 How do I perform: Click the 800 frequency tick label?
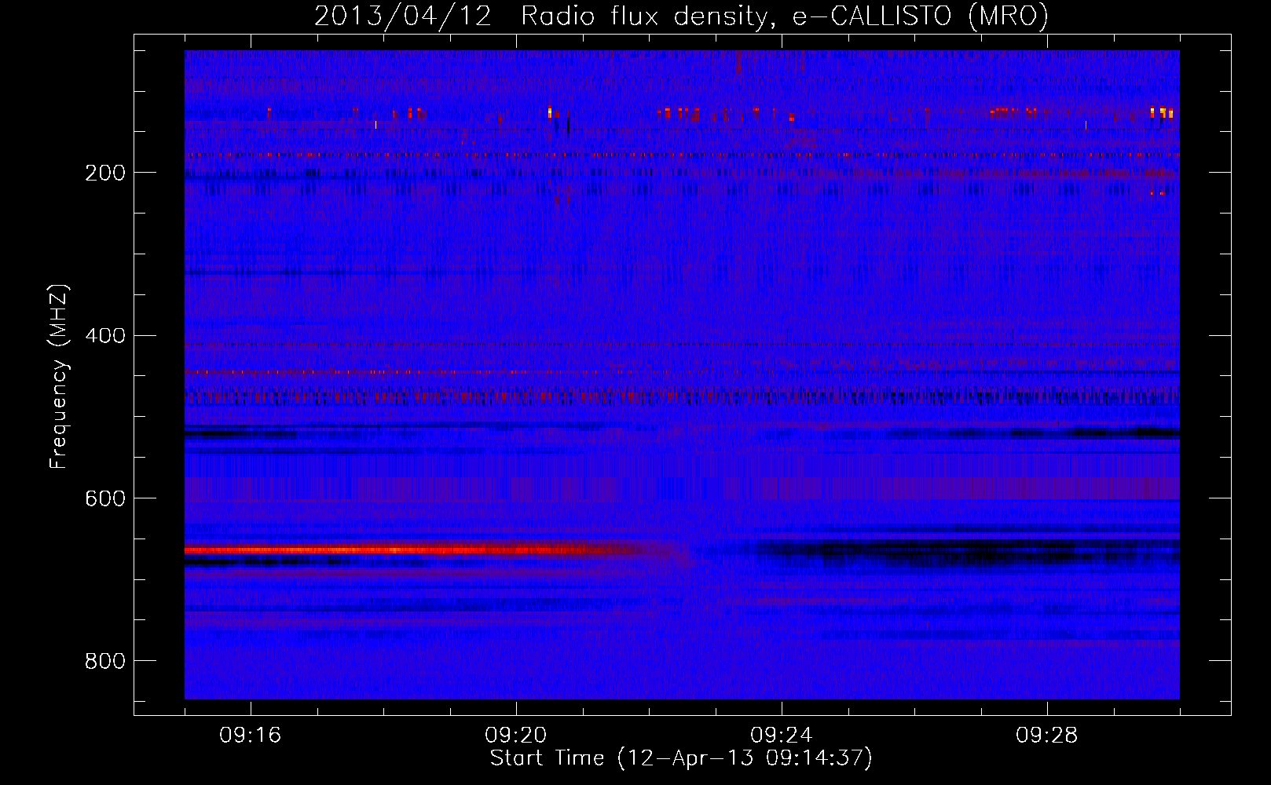tap(105, 661)
